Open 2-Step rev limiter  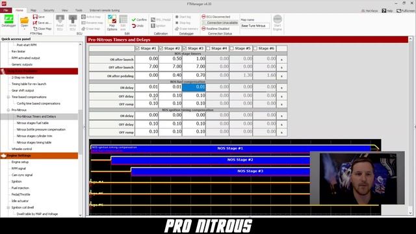click(23, 77)
